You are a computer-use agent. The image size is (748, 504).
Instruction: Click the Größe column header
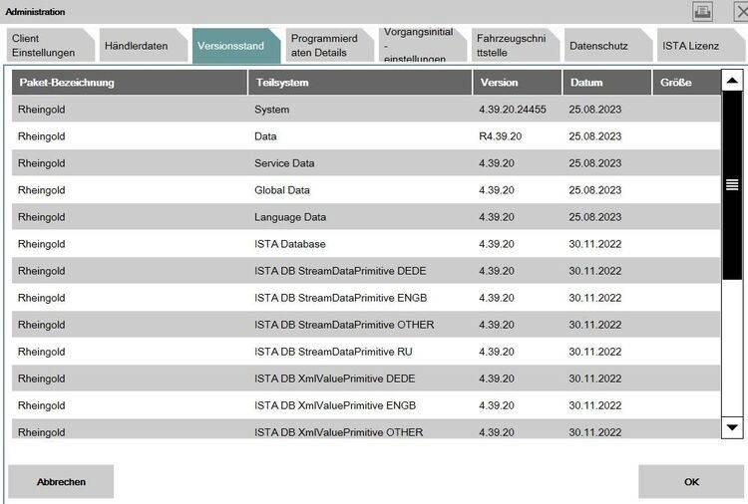click(x=686, y=83)
